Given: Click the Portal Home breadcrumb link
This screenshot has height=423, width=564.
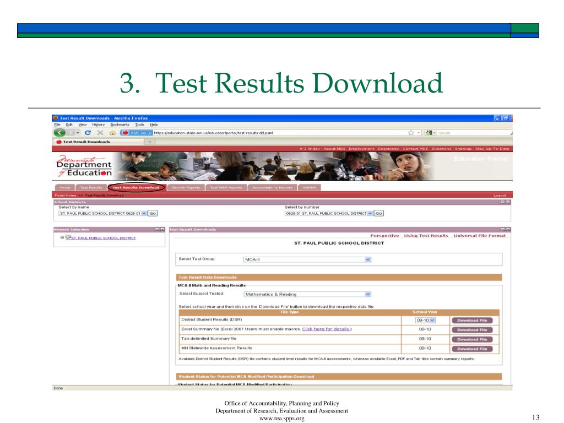Looking at the screenshot, I should (66, 196).
